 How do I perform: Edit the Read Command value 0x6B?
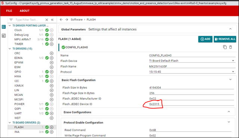coord(190,130)
